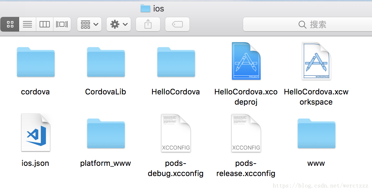Click the 'ios.json' name label
This screenshot has height=192, width=372.
pyautogui.click(x=35, y=163)
